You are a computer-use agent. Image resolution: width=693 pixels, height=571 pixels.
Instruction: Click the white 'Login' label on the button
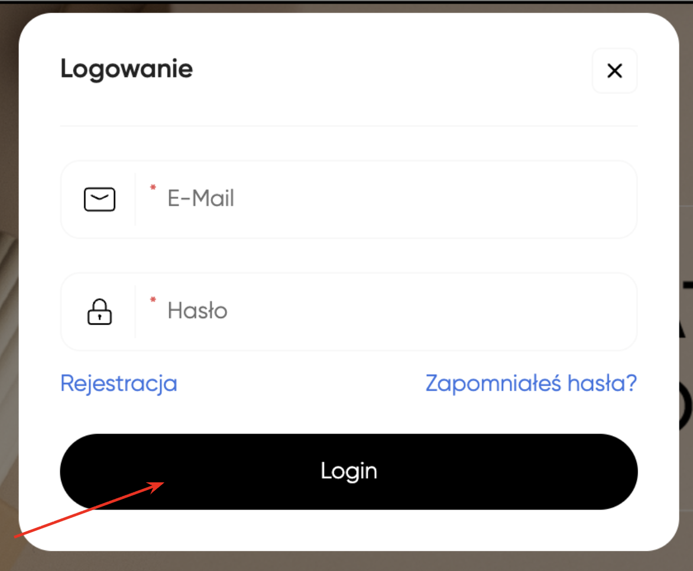click(x=349, y=472)
